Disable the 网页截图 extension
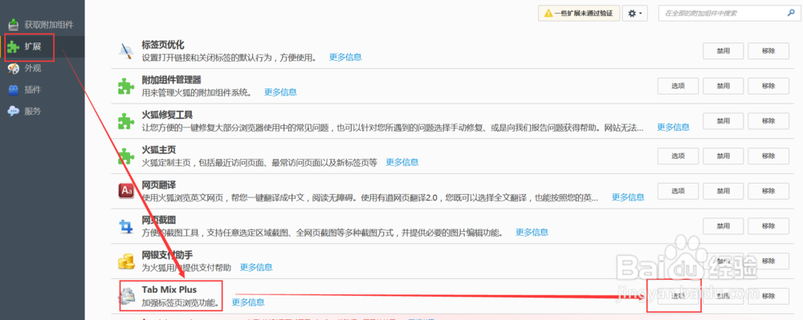The width and height of the screenshot is (803, 320). (x=724, y=226)
